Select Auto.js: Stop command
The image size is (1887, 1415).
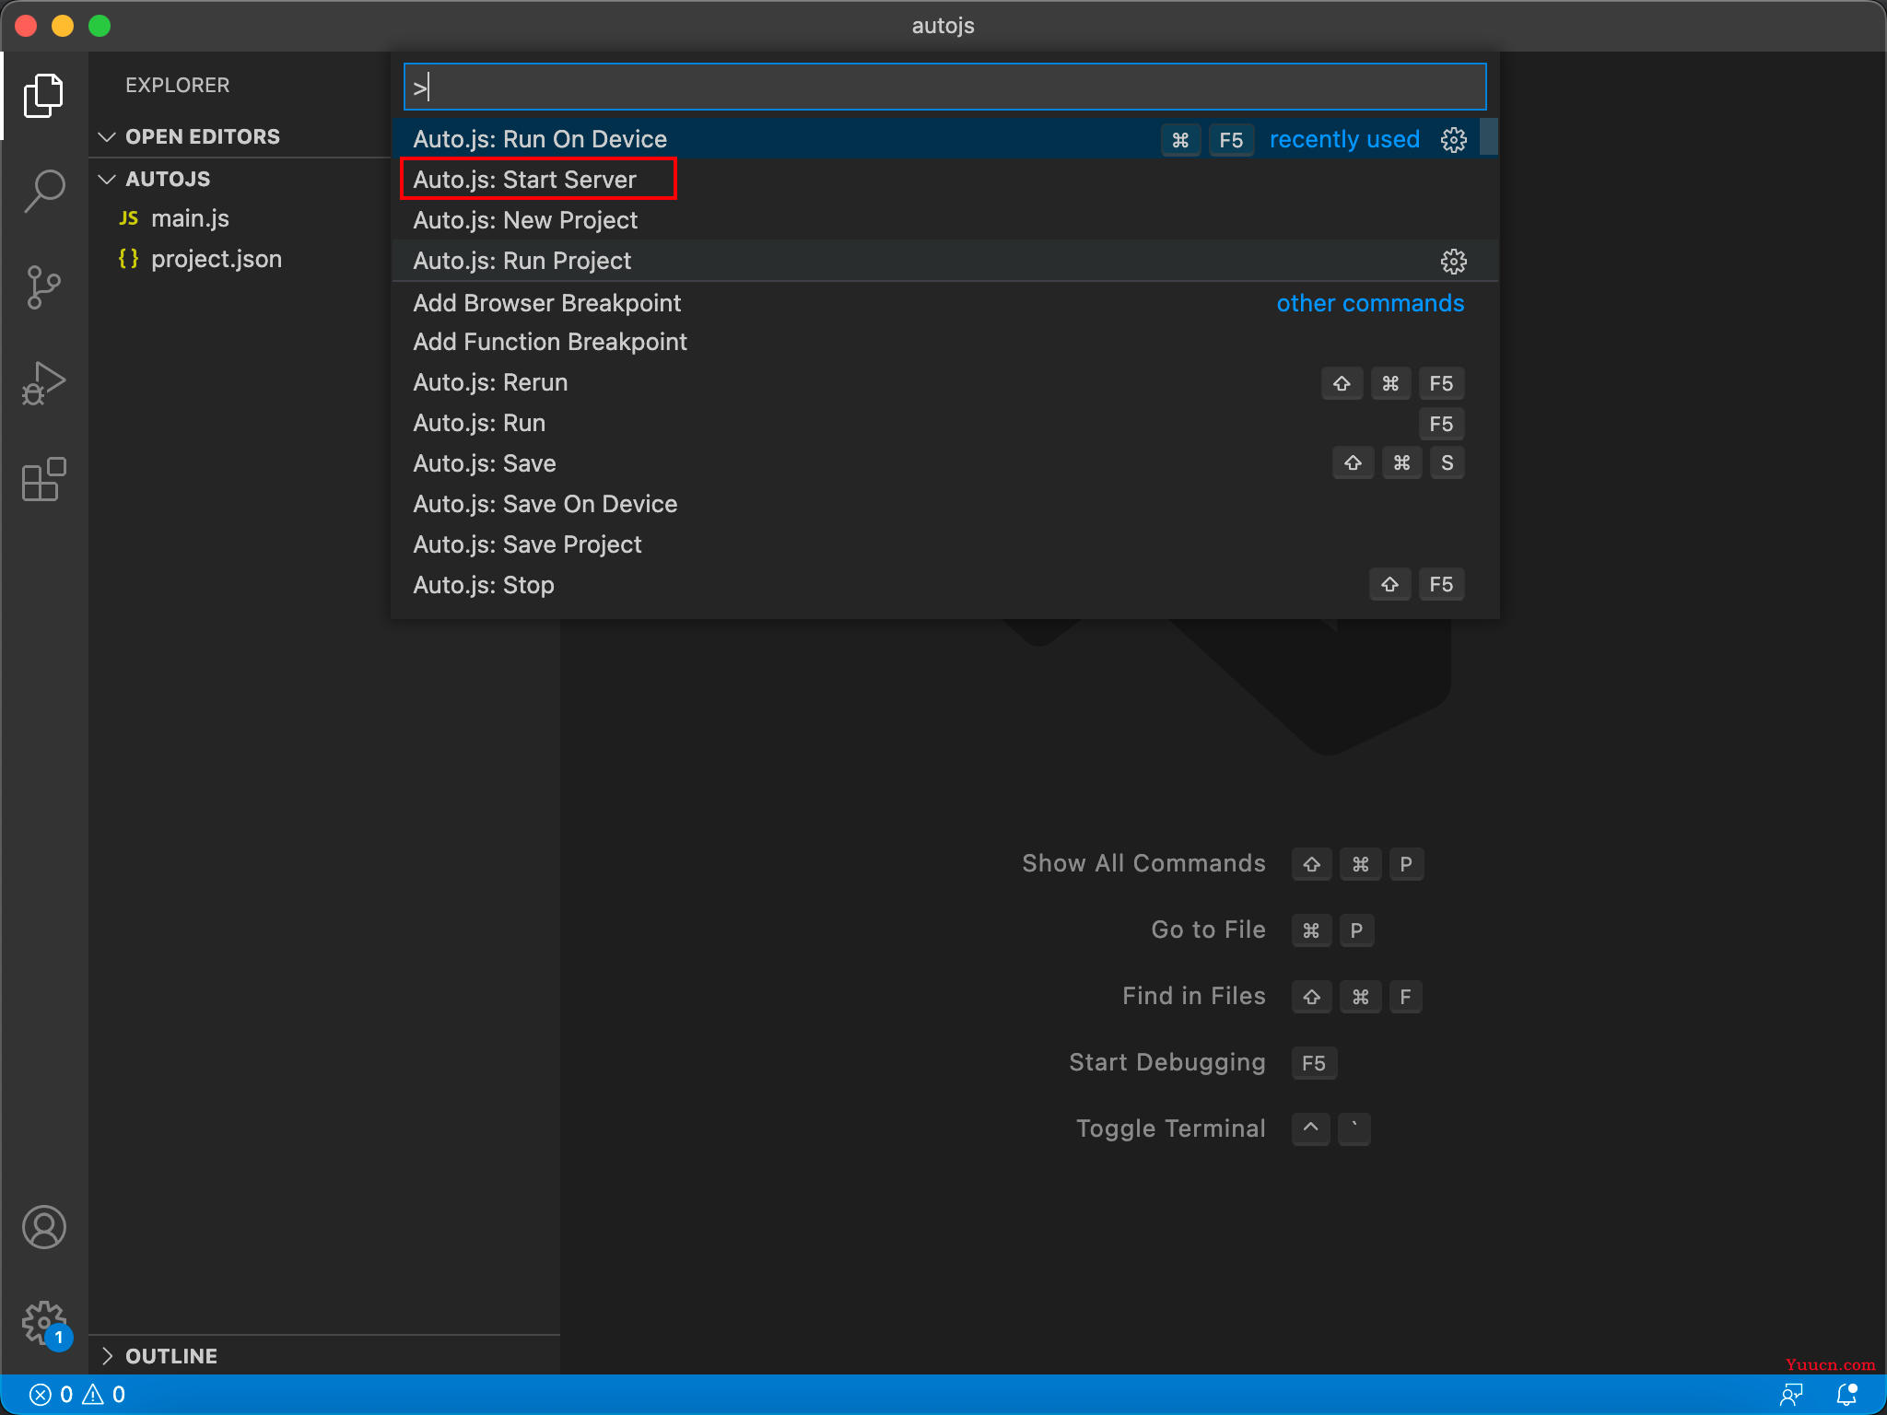[945, 585]
